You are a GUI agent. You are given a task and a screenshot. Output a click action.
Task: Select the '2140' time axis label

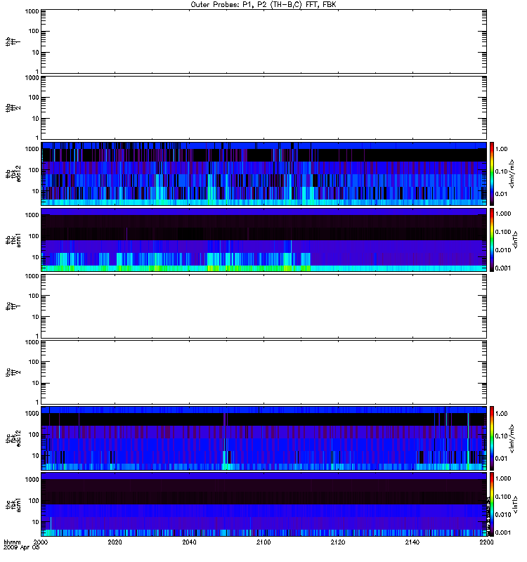tap(412, 542)
